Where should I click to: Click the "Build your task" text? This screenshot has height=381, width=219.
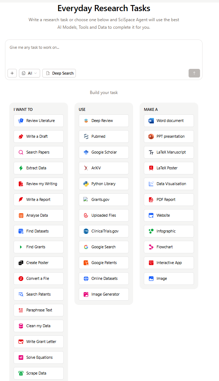tap(104, 93)
